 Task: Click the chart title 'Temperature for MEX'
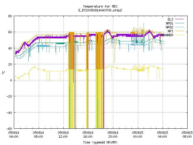[x=100, y=6]
